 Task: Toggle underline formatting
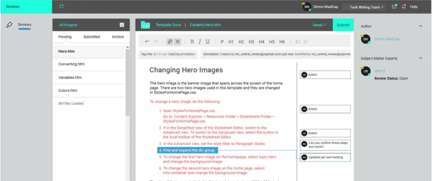coord(207,42)
